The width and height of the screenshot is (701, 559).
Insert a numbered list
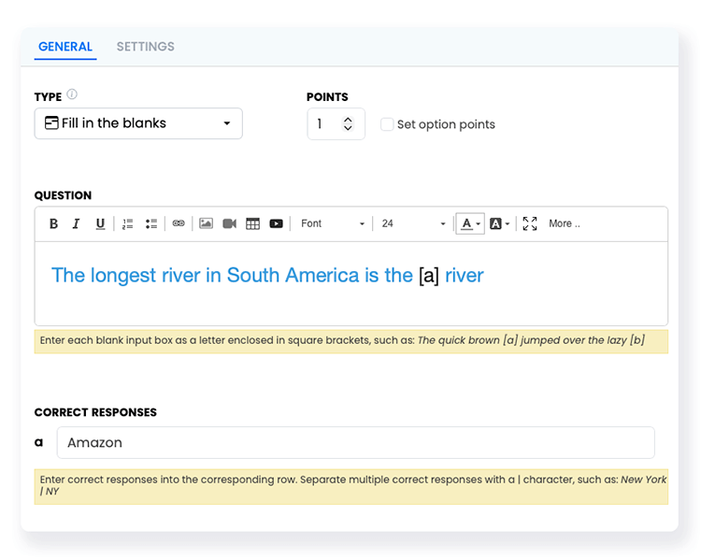128,223
